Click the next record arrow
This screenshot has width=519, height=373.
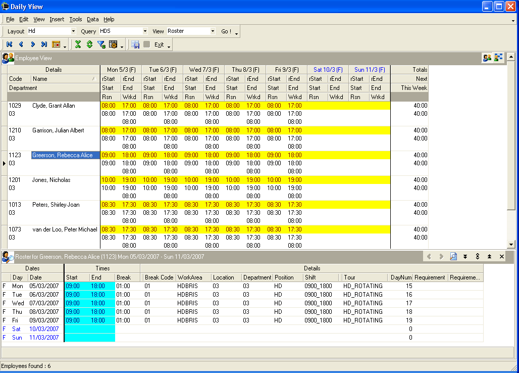point(33,44)
